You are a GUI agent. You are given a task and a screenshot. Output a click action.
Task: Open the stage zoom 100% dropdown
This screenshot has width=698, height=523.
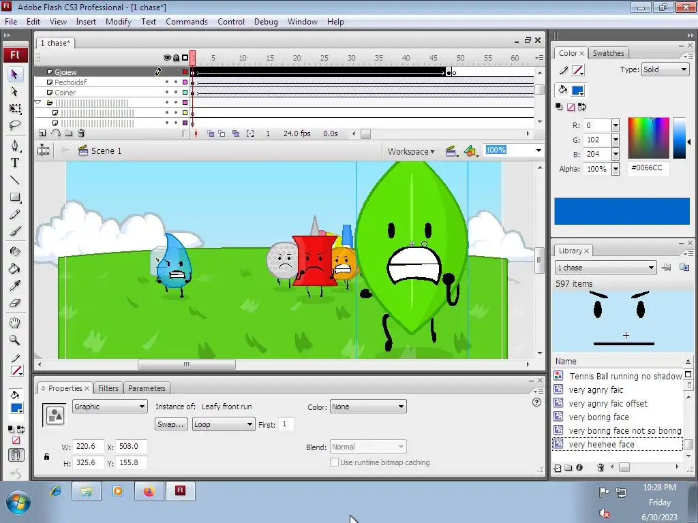538,150
